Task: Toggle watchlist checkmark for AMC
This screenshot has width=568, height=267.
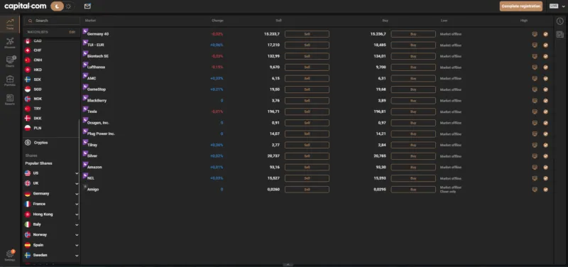Action: point(545,78)
